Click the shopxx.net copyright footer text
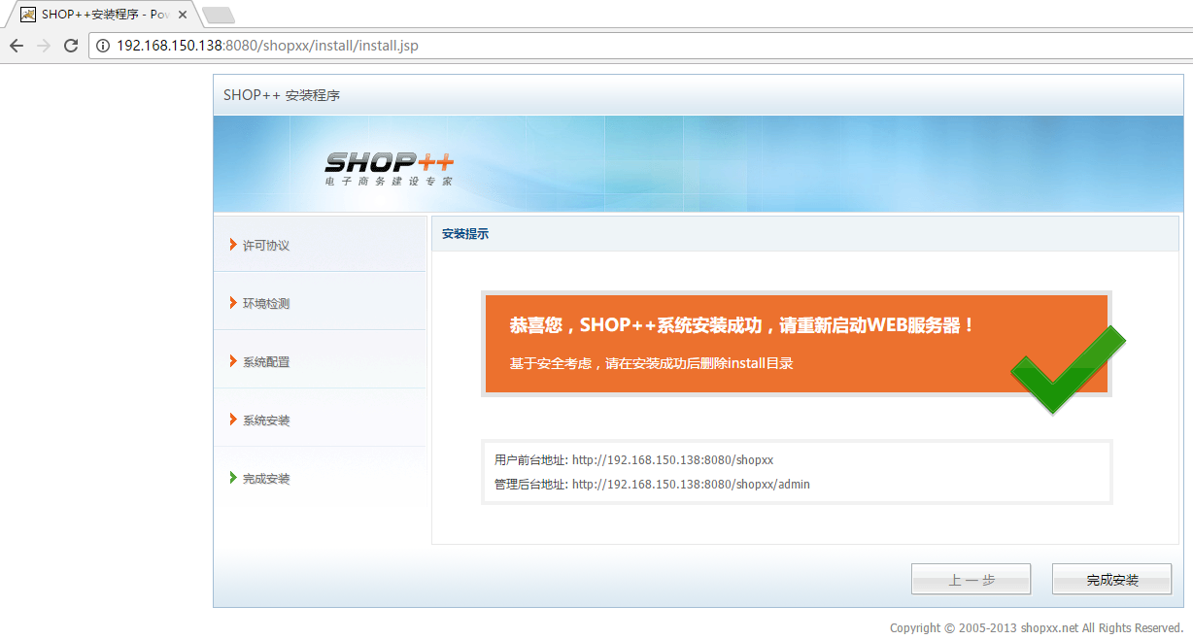The image size is (1193, 640). tap(1037, 628)
